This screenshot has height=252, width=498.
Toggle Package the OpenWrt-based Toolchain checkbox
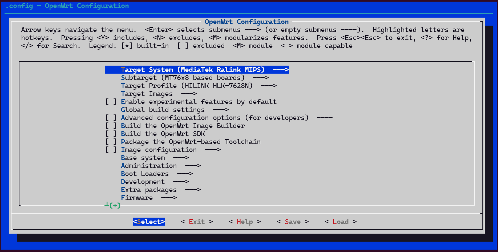click(111, 142)
